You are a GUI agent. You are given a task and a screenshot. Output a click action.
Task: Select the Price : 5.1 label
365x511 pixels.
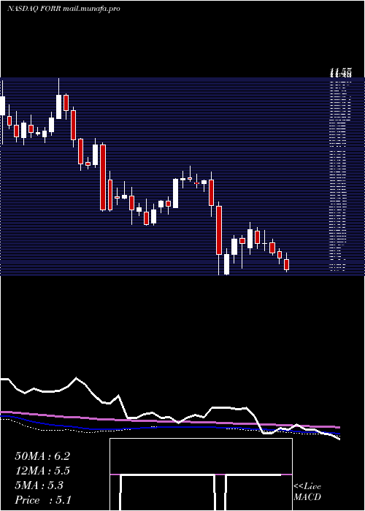(42, 500)
